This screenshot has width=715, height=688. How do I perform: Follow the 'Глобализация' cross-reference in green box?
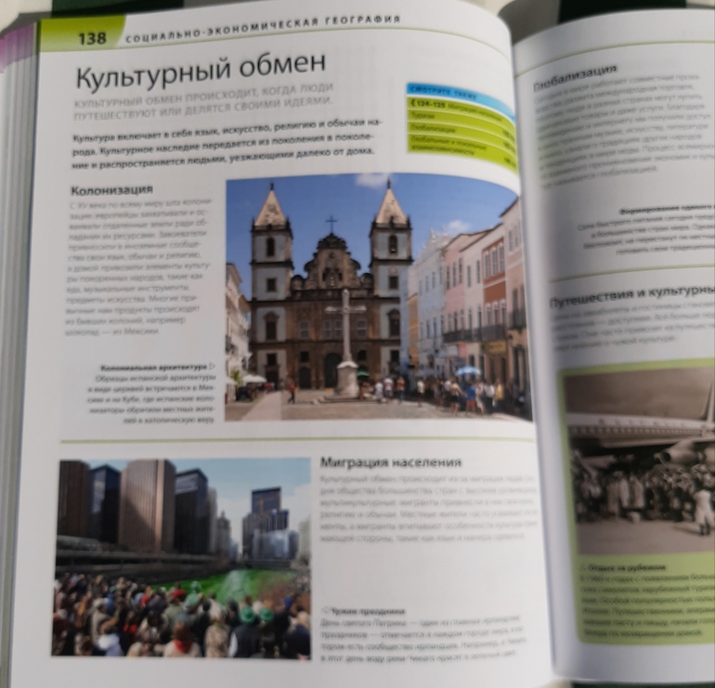click(x=433, y=129)
